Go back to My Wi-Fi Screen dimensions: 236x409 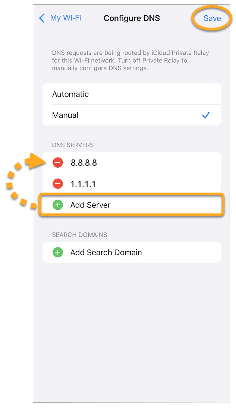coord(66,18)
